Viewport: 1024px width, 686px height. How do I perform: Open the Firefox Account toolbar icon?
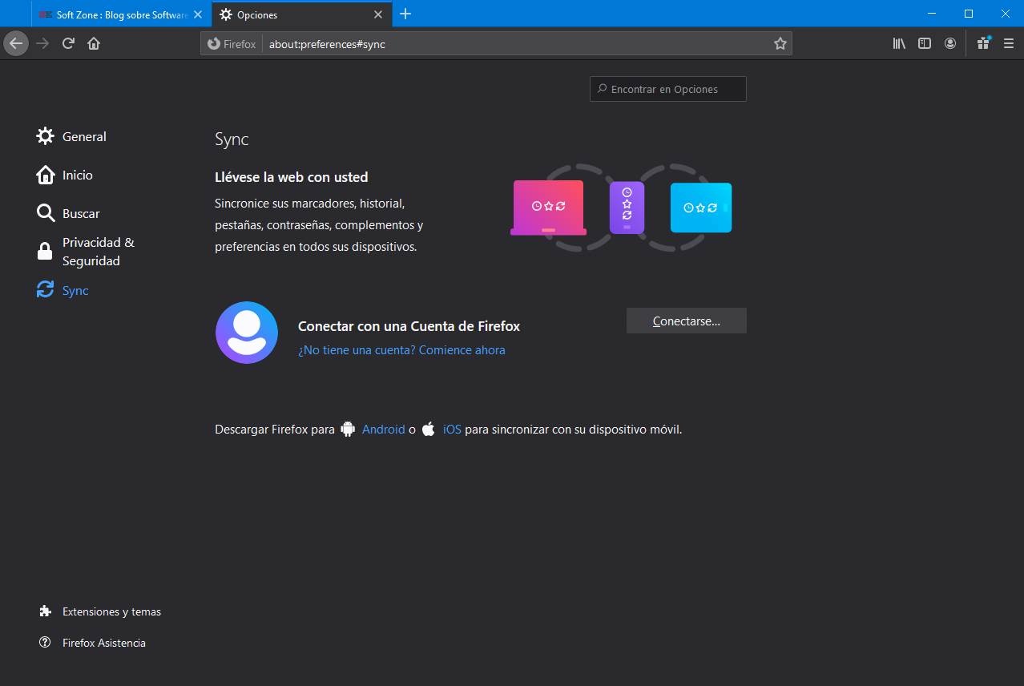(x=950, y=43)
